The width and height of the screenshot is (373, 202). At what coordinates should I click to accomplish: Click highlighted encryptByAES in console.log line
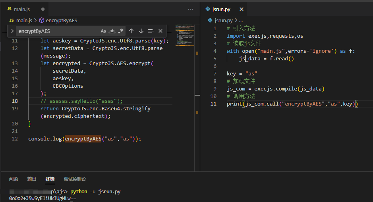(83, 139)
